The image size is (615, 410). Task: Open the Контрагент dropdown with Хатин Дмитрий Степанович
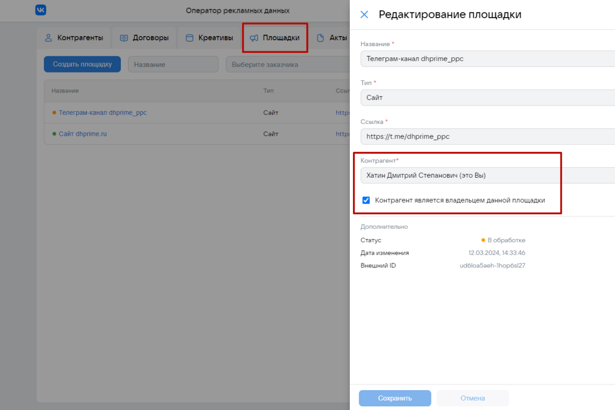click(487, 175)
